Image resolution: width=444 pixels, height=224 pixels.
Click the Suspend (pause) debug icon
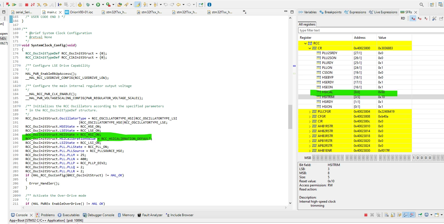click(20, 5)
